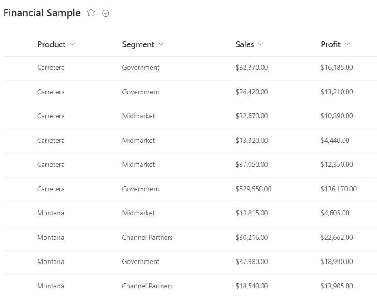The height and width of the screenshot is (298, 377).
Task: Click the Product column header label
Action: tap(51, 44)
